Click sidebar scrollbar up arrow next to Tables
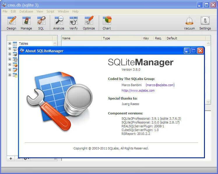The width and height of the screenshot is (218, 174). [x=55, y=43]
